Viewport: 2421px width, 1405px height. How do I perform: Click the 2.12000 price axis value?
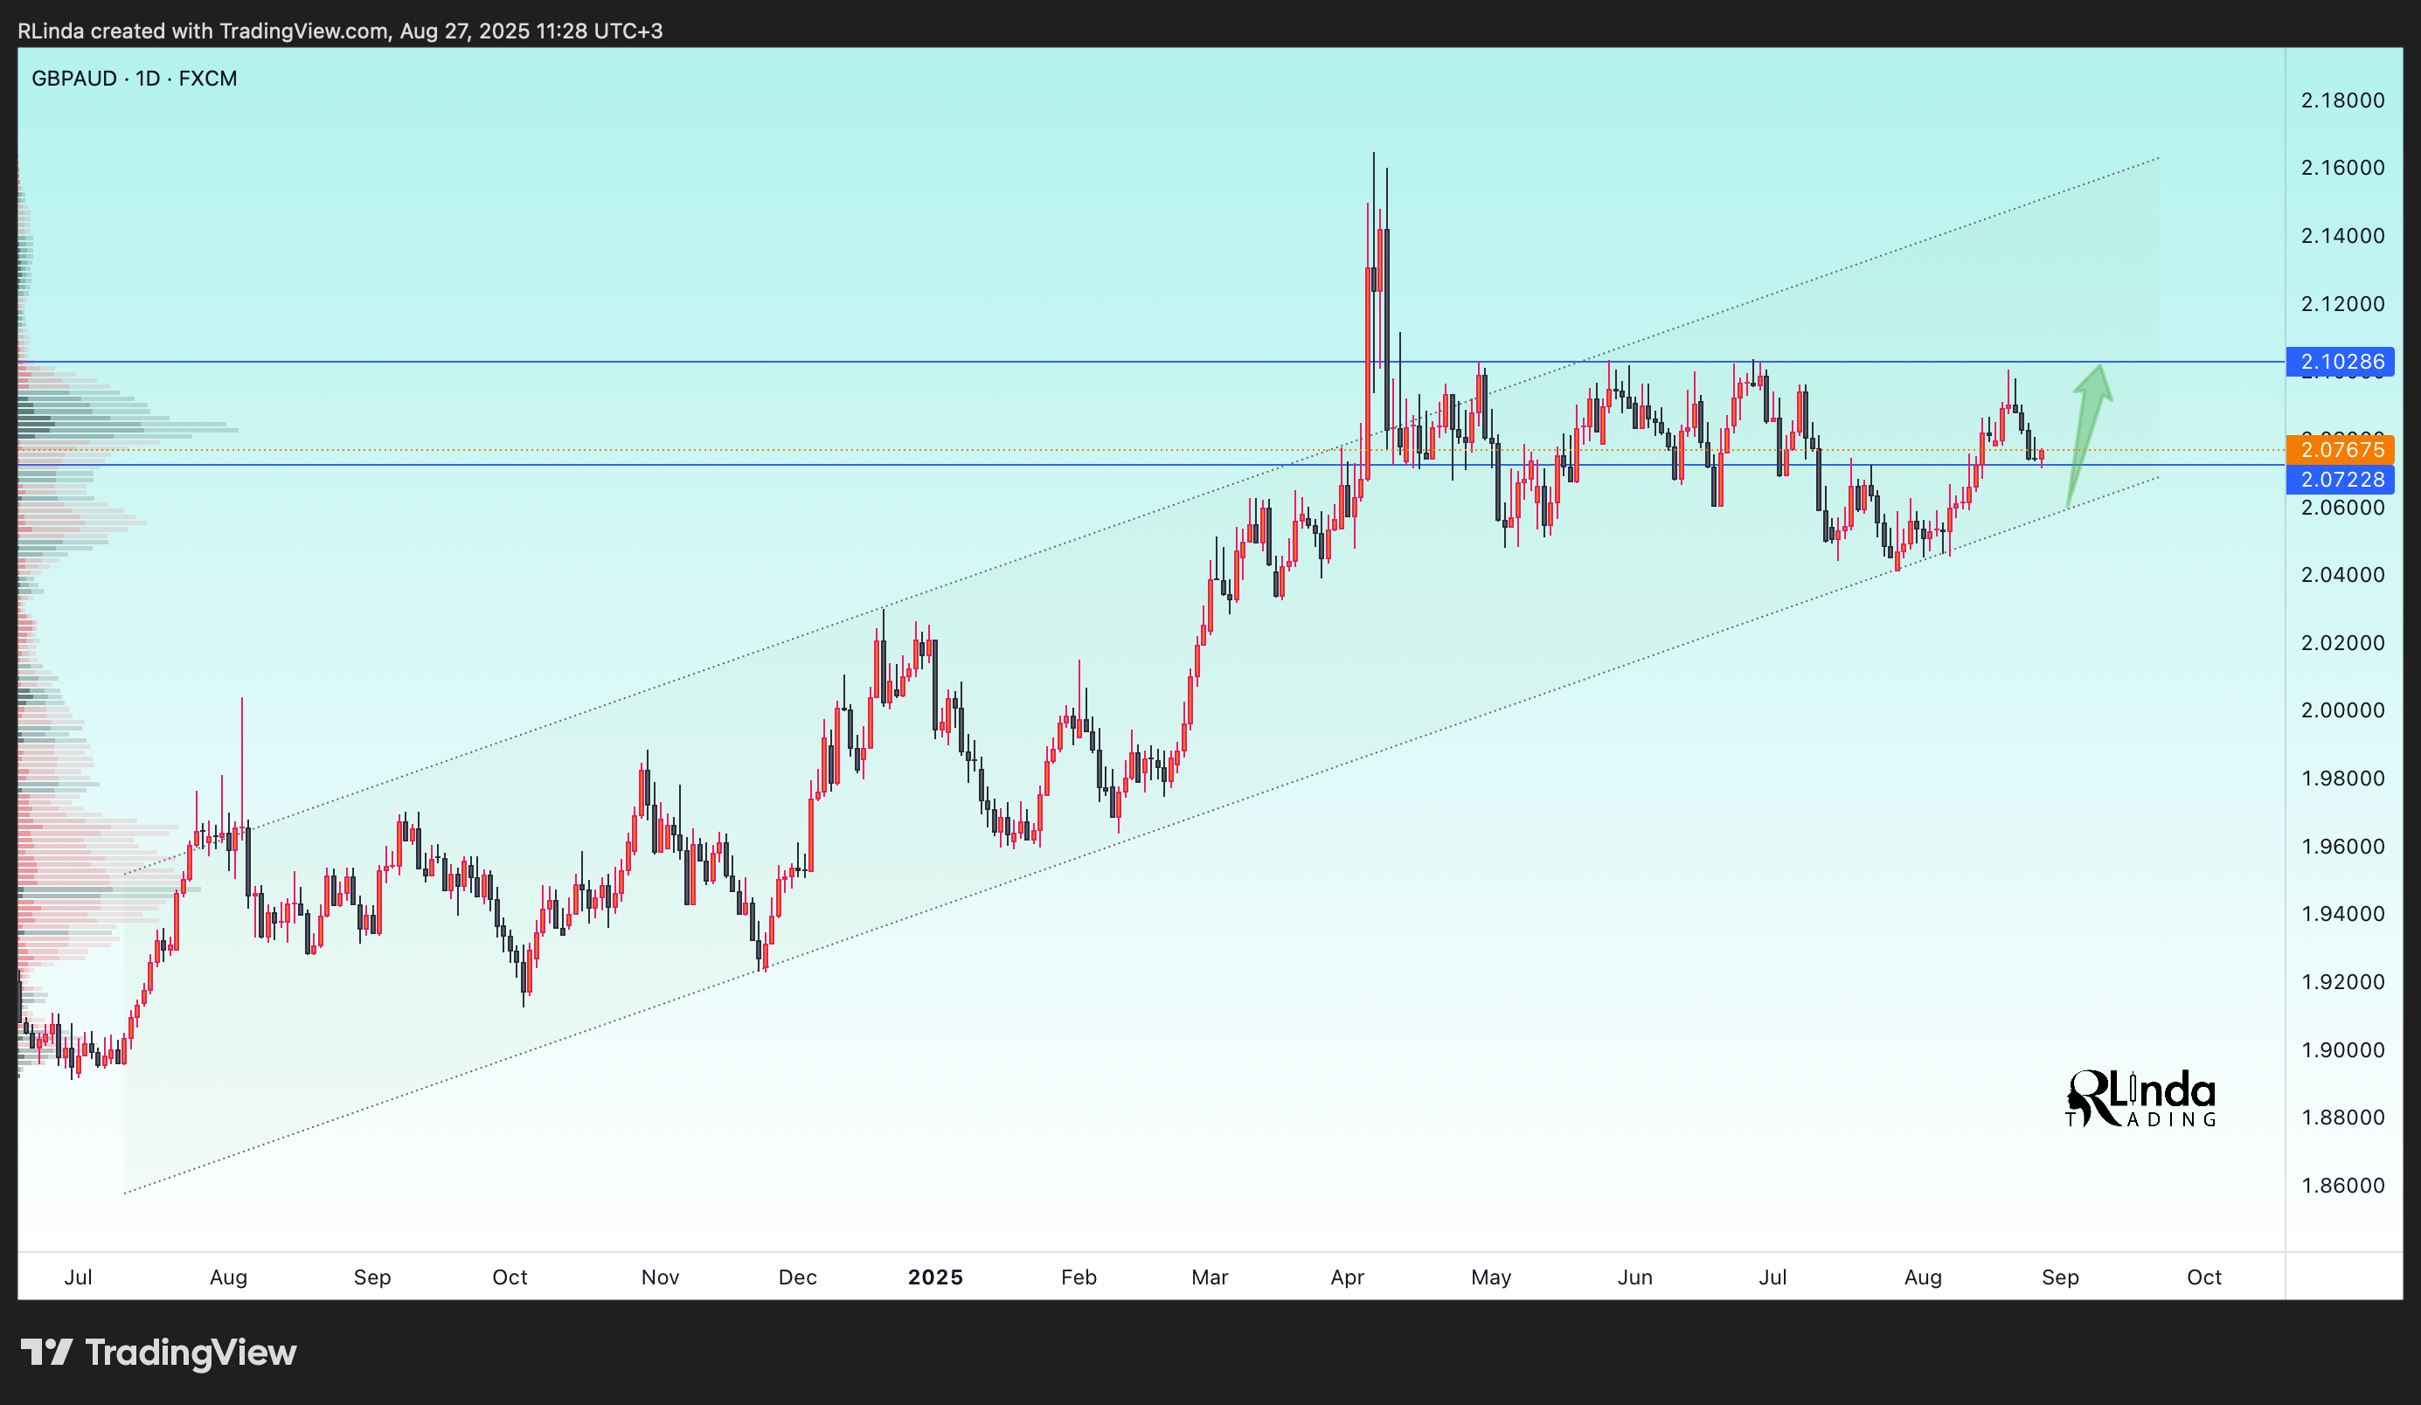2342,303
